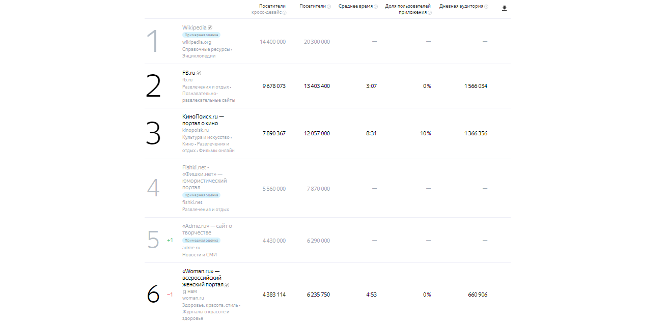Image resolution: width=667 pixels, height=324 pixels.
Task: Click the badge icon beside Woman.ru portal title
Action: [x=227, y=285]
